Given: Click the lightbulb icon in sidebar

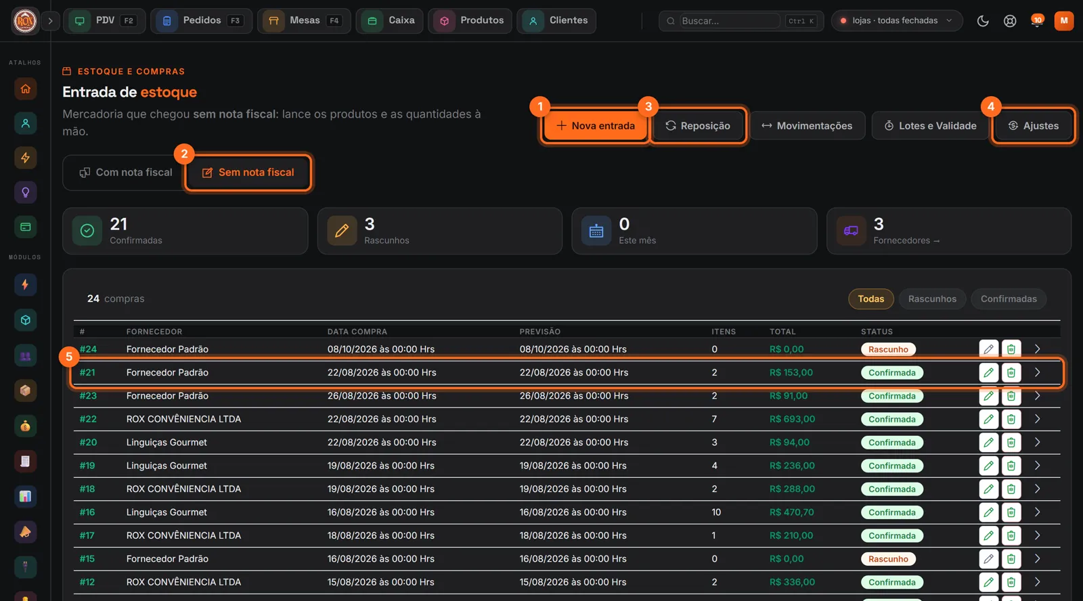Looking at the screenshot, I should tap(25, 192).
